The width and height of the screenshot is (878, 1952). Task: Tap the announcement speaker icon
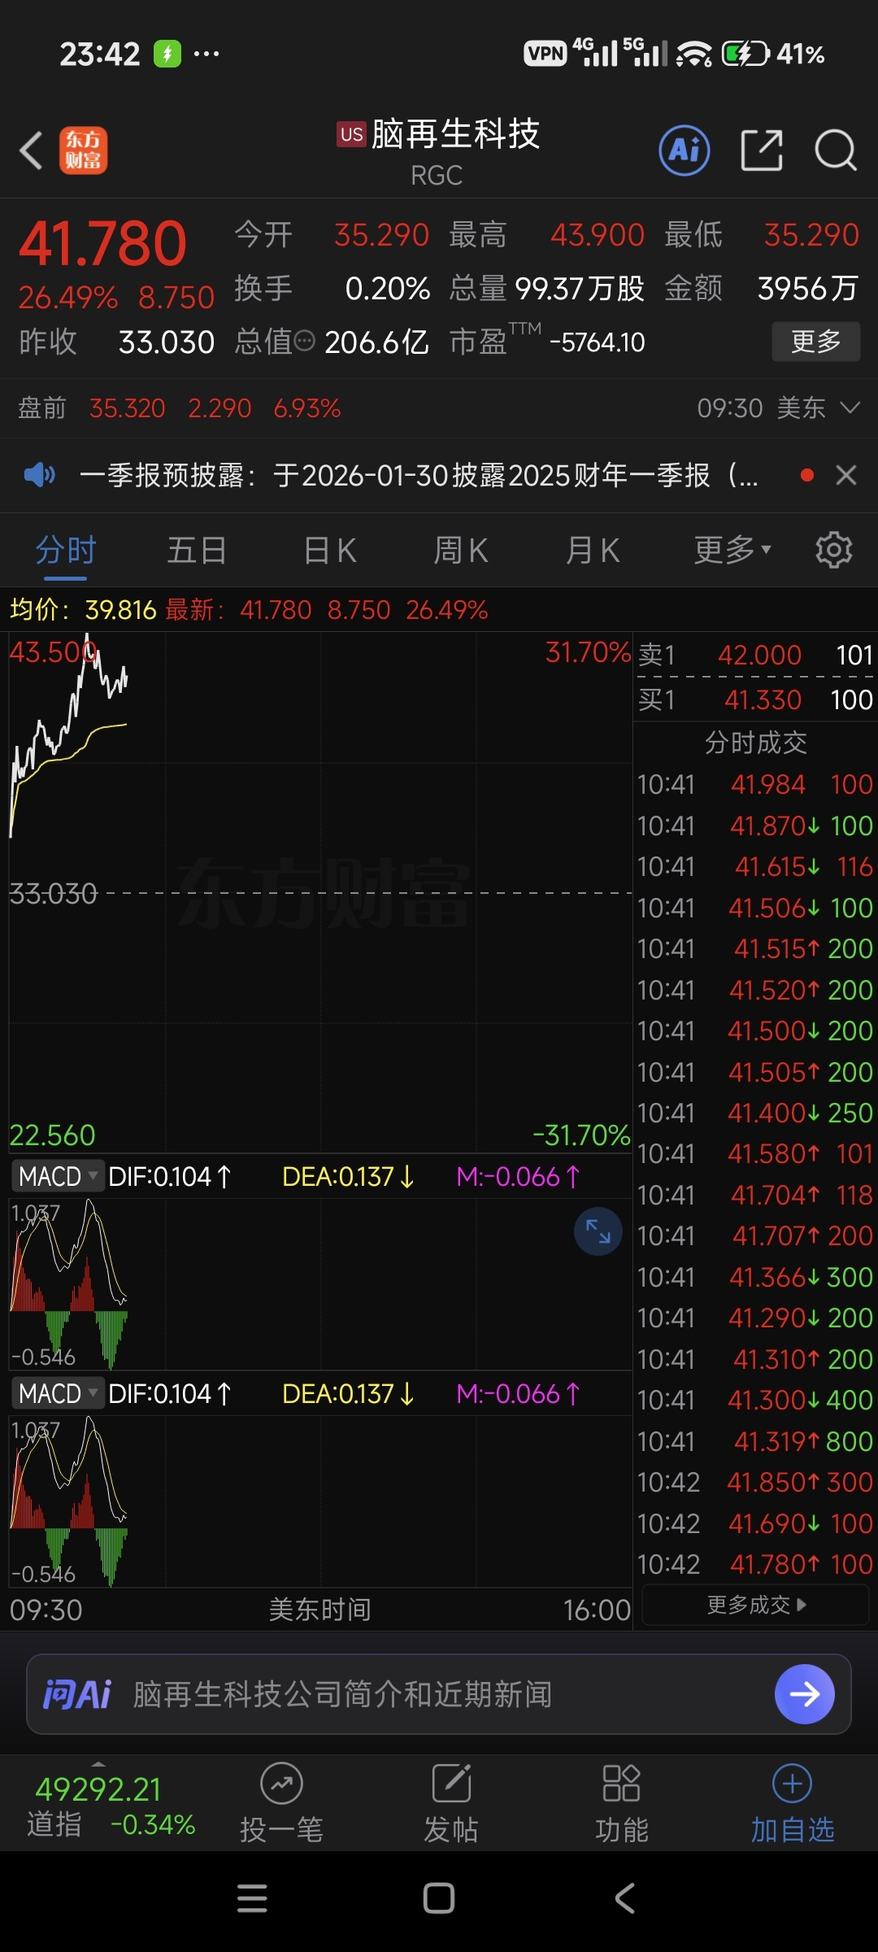click(x=40, y=474)
